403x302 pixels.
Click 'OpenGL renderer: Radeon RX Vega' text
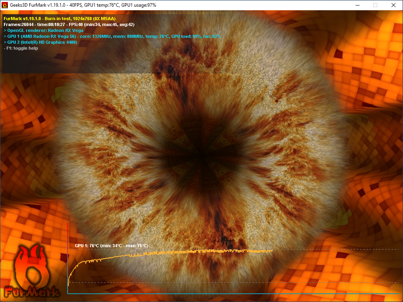tap(45, 30)
